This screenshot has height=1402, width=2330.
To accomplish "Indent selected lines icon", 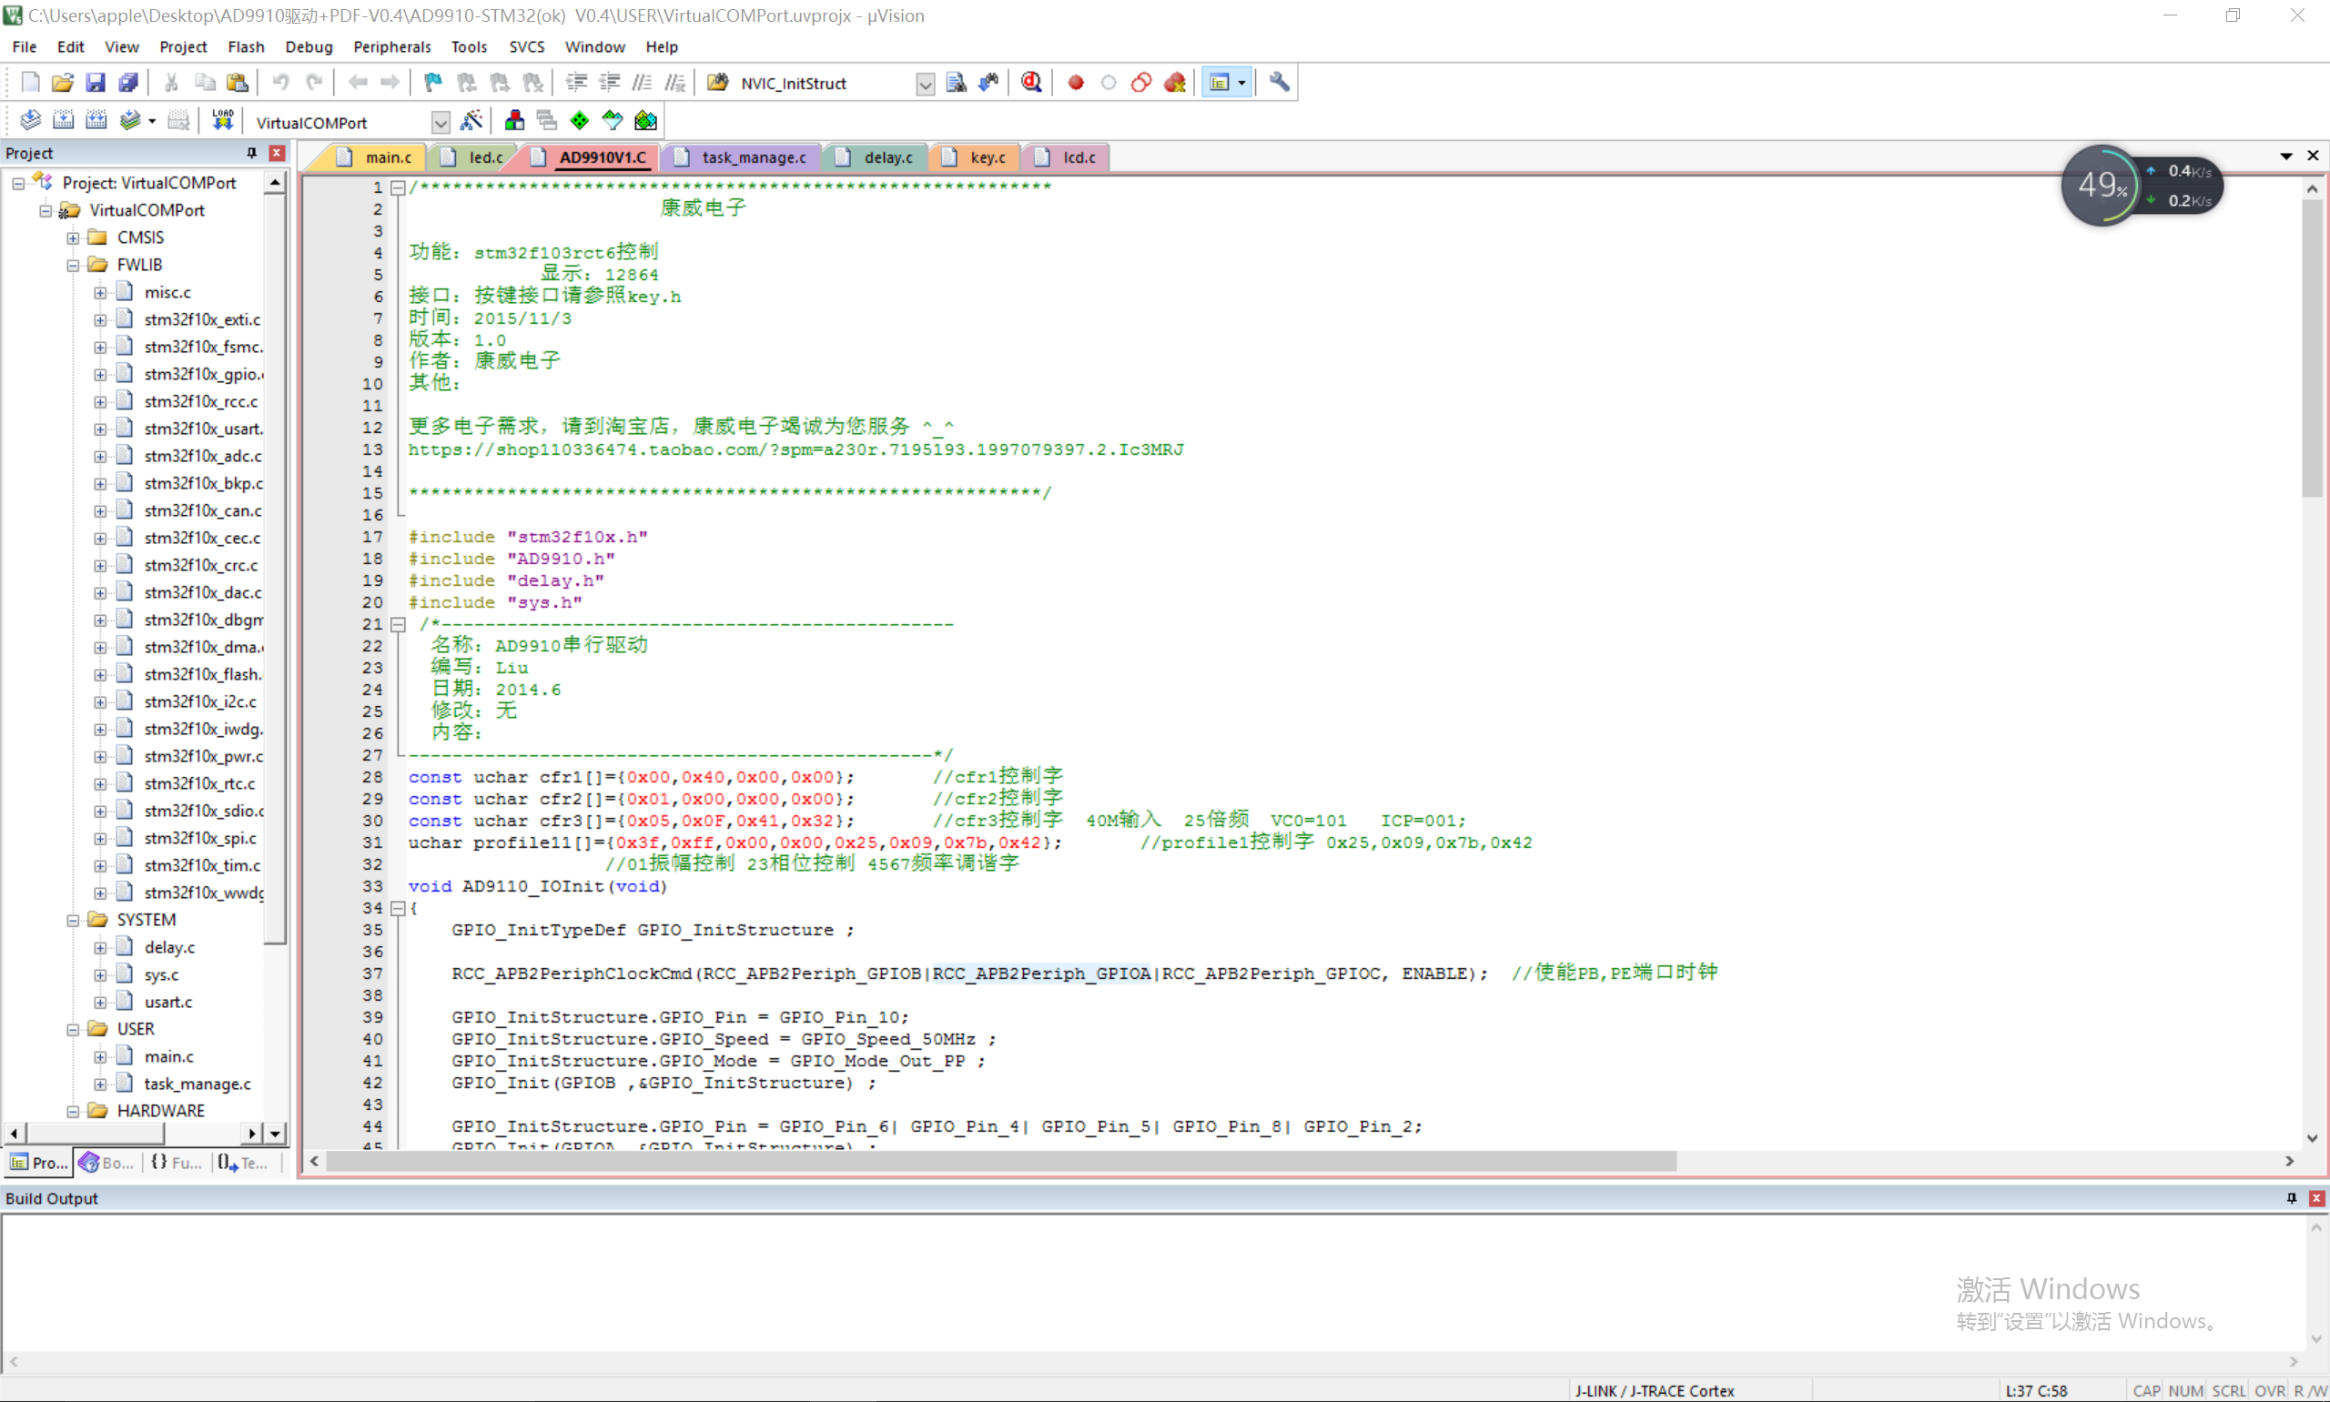I will coord(576,83).
